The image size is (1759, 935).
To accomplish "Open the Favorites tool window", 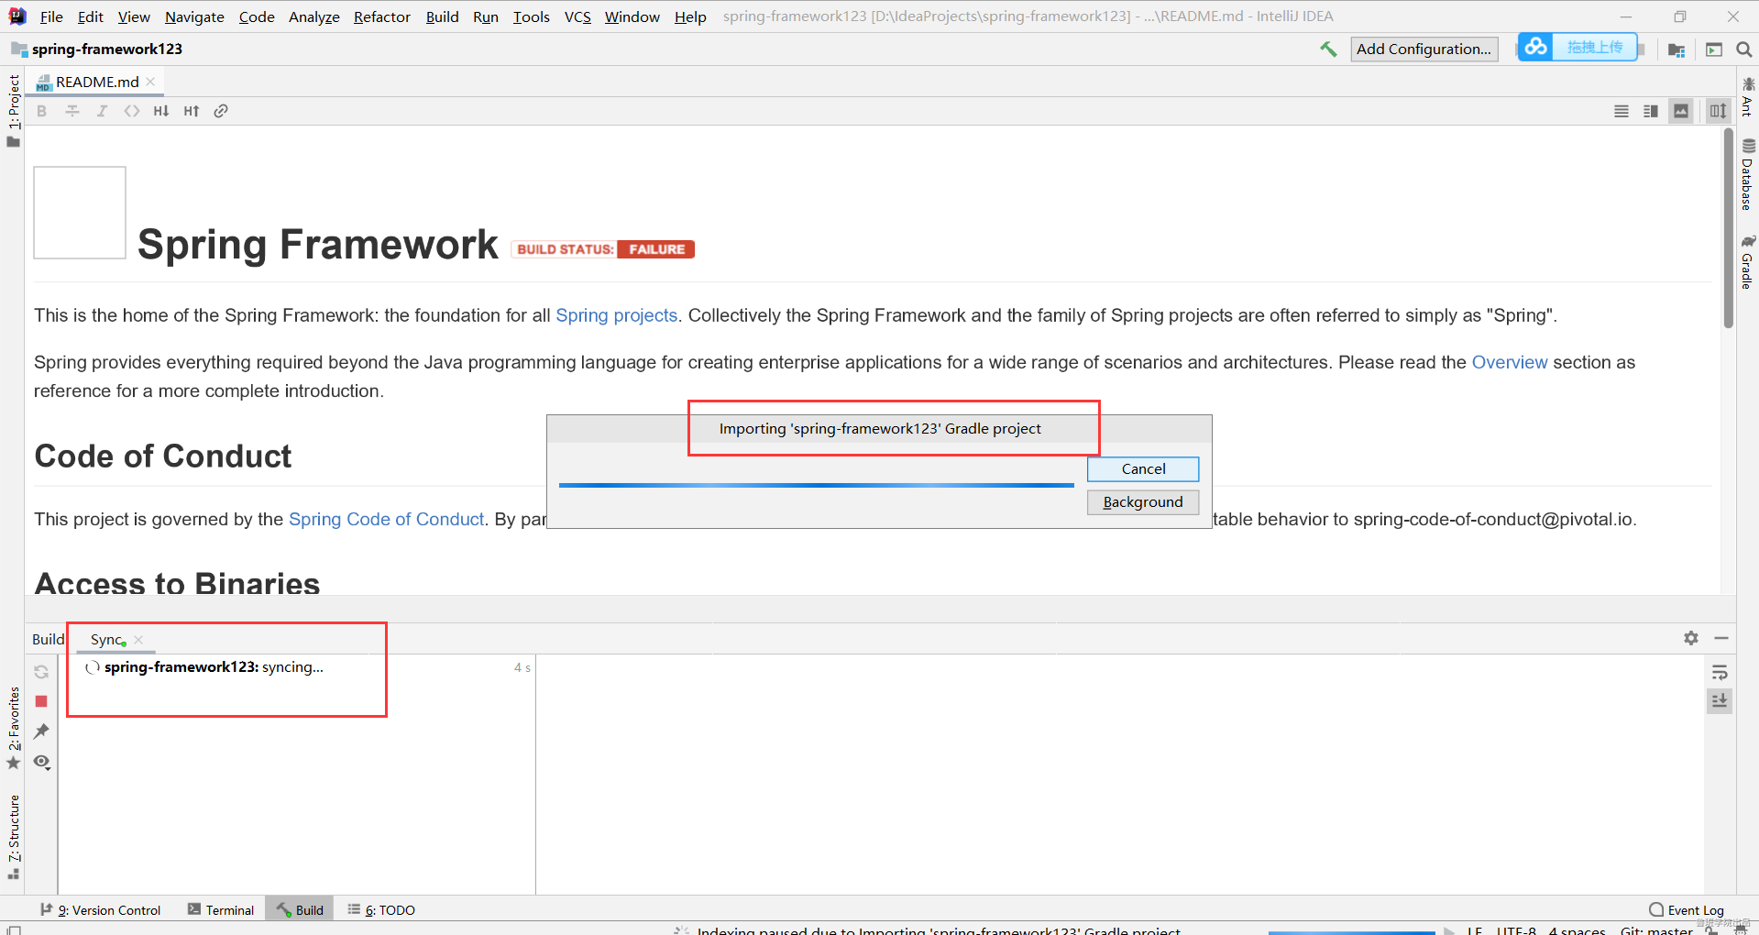I will pos(13,728).
